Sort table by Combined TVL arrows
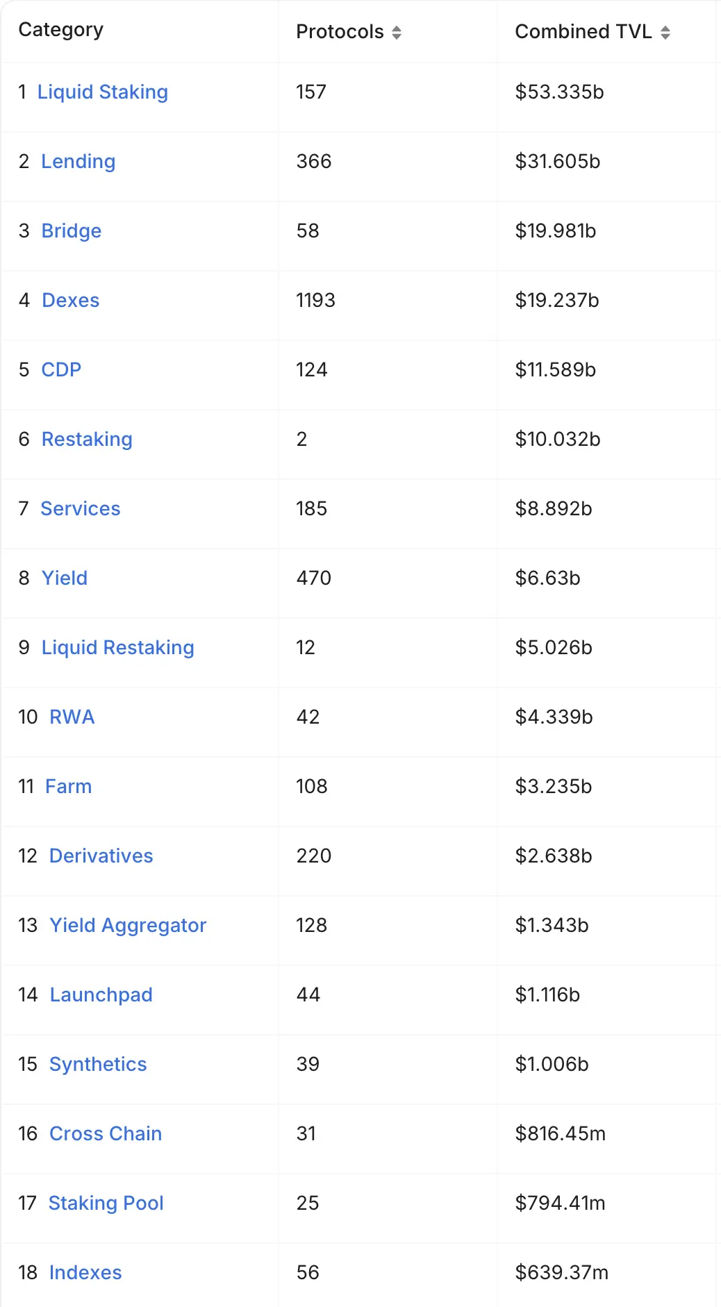721x1307 pixels. tap(665, 33)
